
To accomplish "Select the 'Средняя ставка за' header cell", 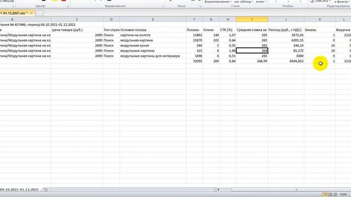I will click(252, 30).
